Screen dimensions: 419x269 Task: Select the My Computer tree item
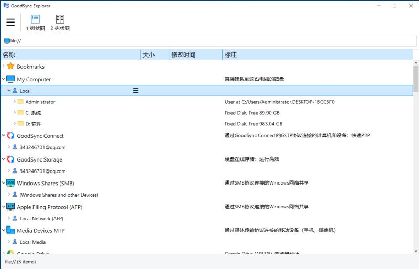34,79
